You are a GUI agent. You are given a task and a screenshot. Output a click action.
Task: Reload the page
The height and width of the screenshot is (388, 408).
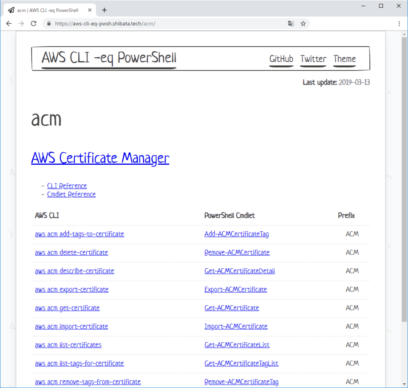coord(34,24)
